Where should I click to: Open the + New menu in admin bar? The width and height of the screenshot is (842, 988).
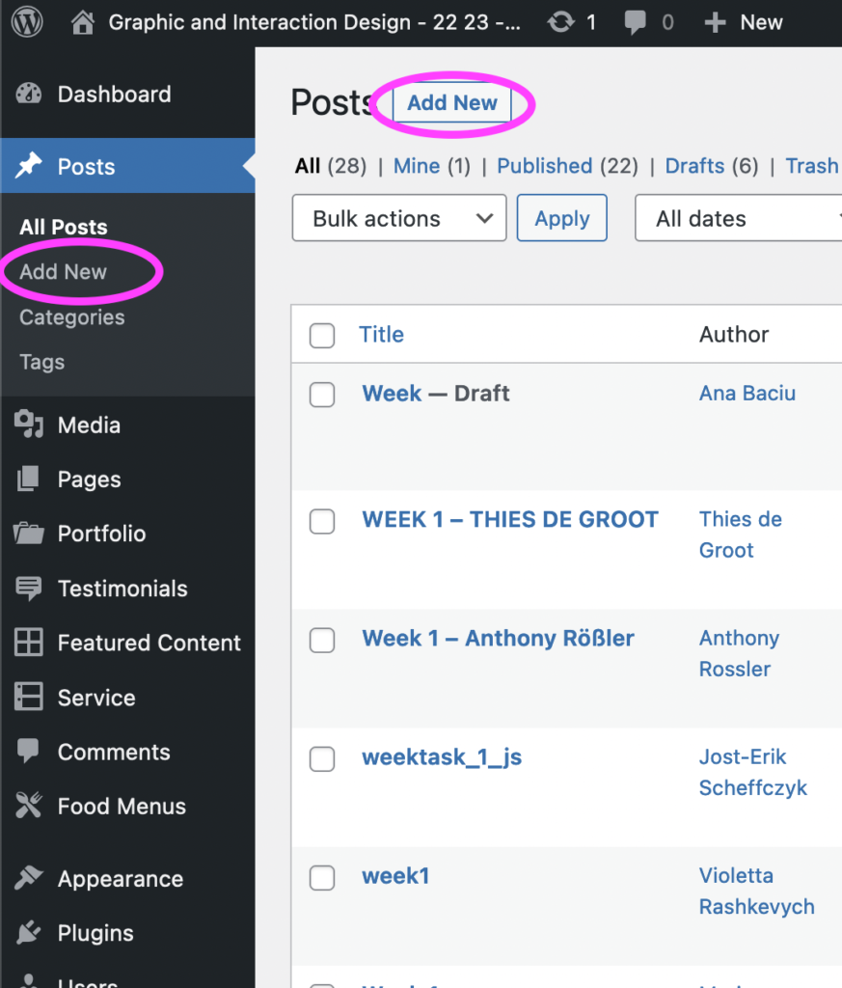(x=744, y=22)
